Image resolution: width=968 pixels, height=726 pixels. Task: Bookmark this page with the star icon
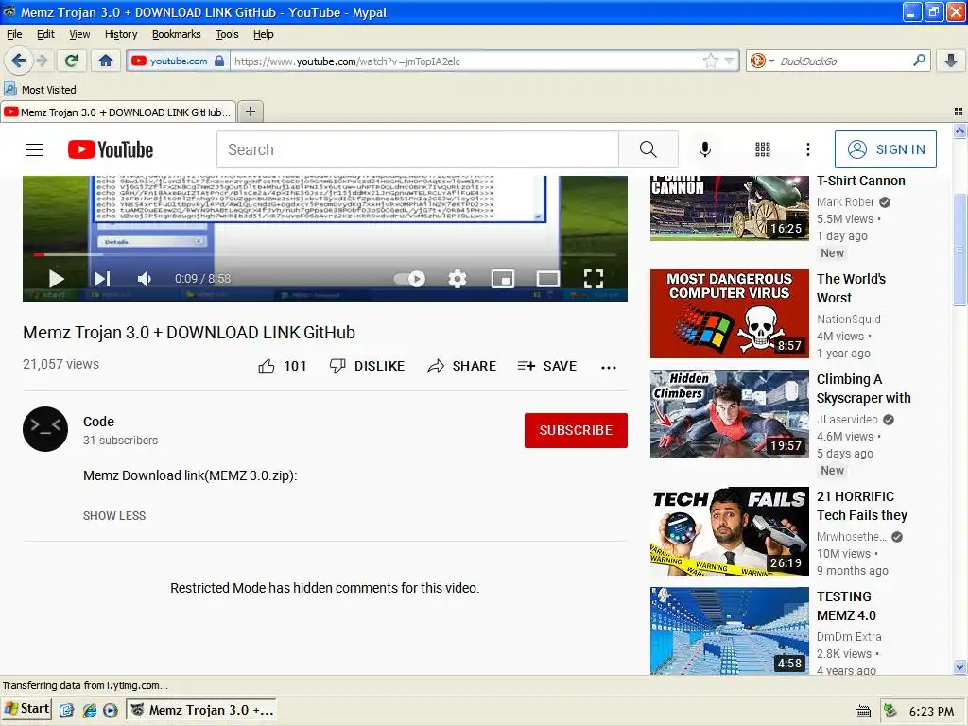click(x=711, y=60)
